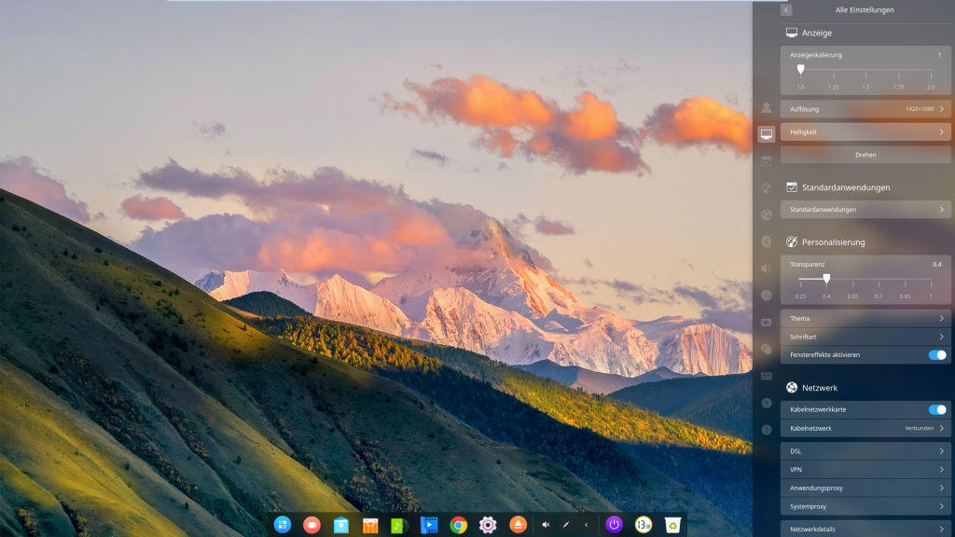Screen dimensions: 955x537
Task: Open the trash in the dock
Action: [x=672, y=525]
